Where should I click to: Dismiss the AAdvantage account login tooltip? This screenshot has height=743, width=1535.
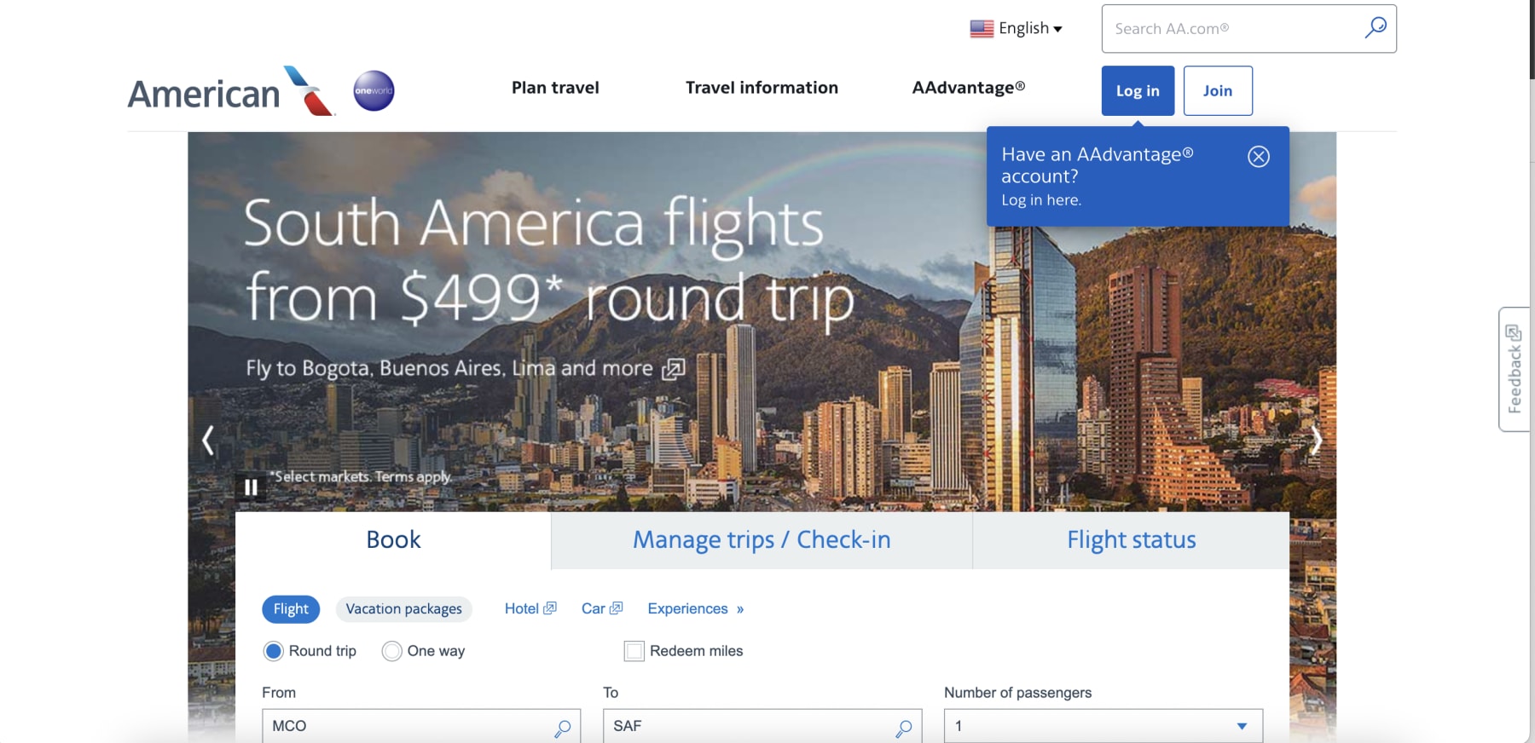click(1260, 156)
